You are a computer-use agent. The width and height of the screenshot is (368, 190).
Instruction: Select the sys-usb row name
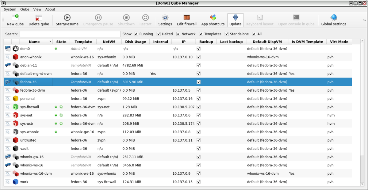click(x=26, y=123)
